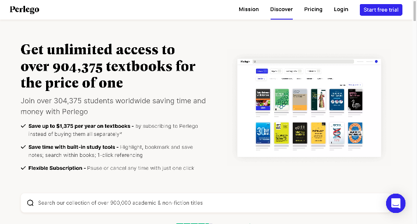The image size is (417, 224).
Task: Click the checkmark beside 'Flexible Subscription'
Action: click(x=23, y=168)
